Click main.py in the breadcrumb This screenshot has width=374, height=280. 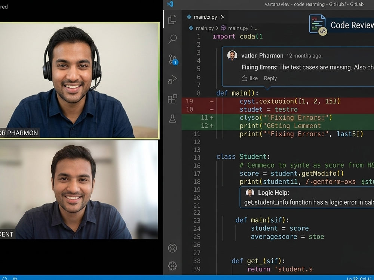pyautogui.click(x=205, y=28)
